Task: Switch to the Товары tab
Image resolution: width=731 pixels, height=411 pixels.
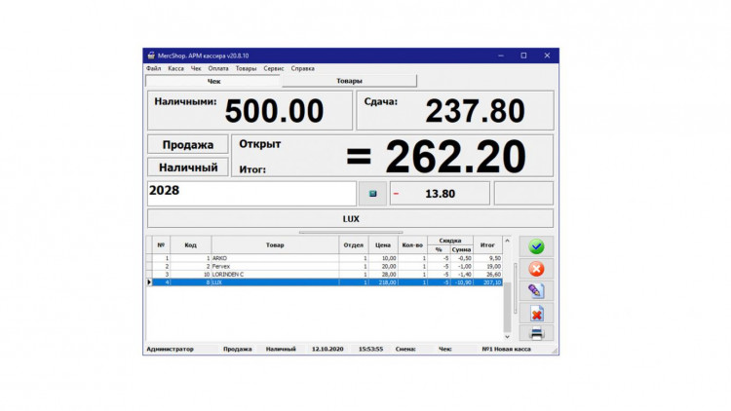Action: click(349, 82)
